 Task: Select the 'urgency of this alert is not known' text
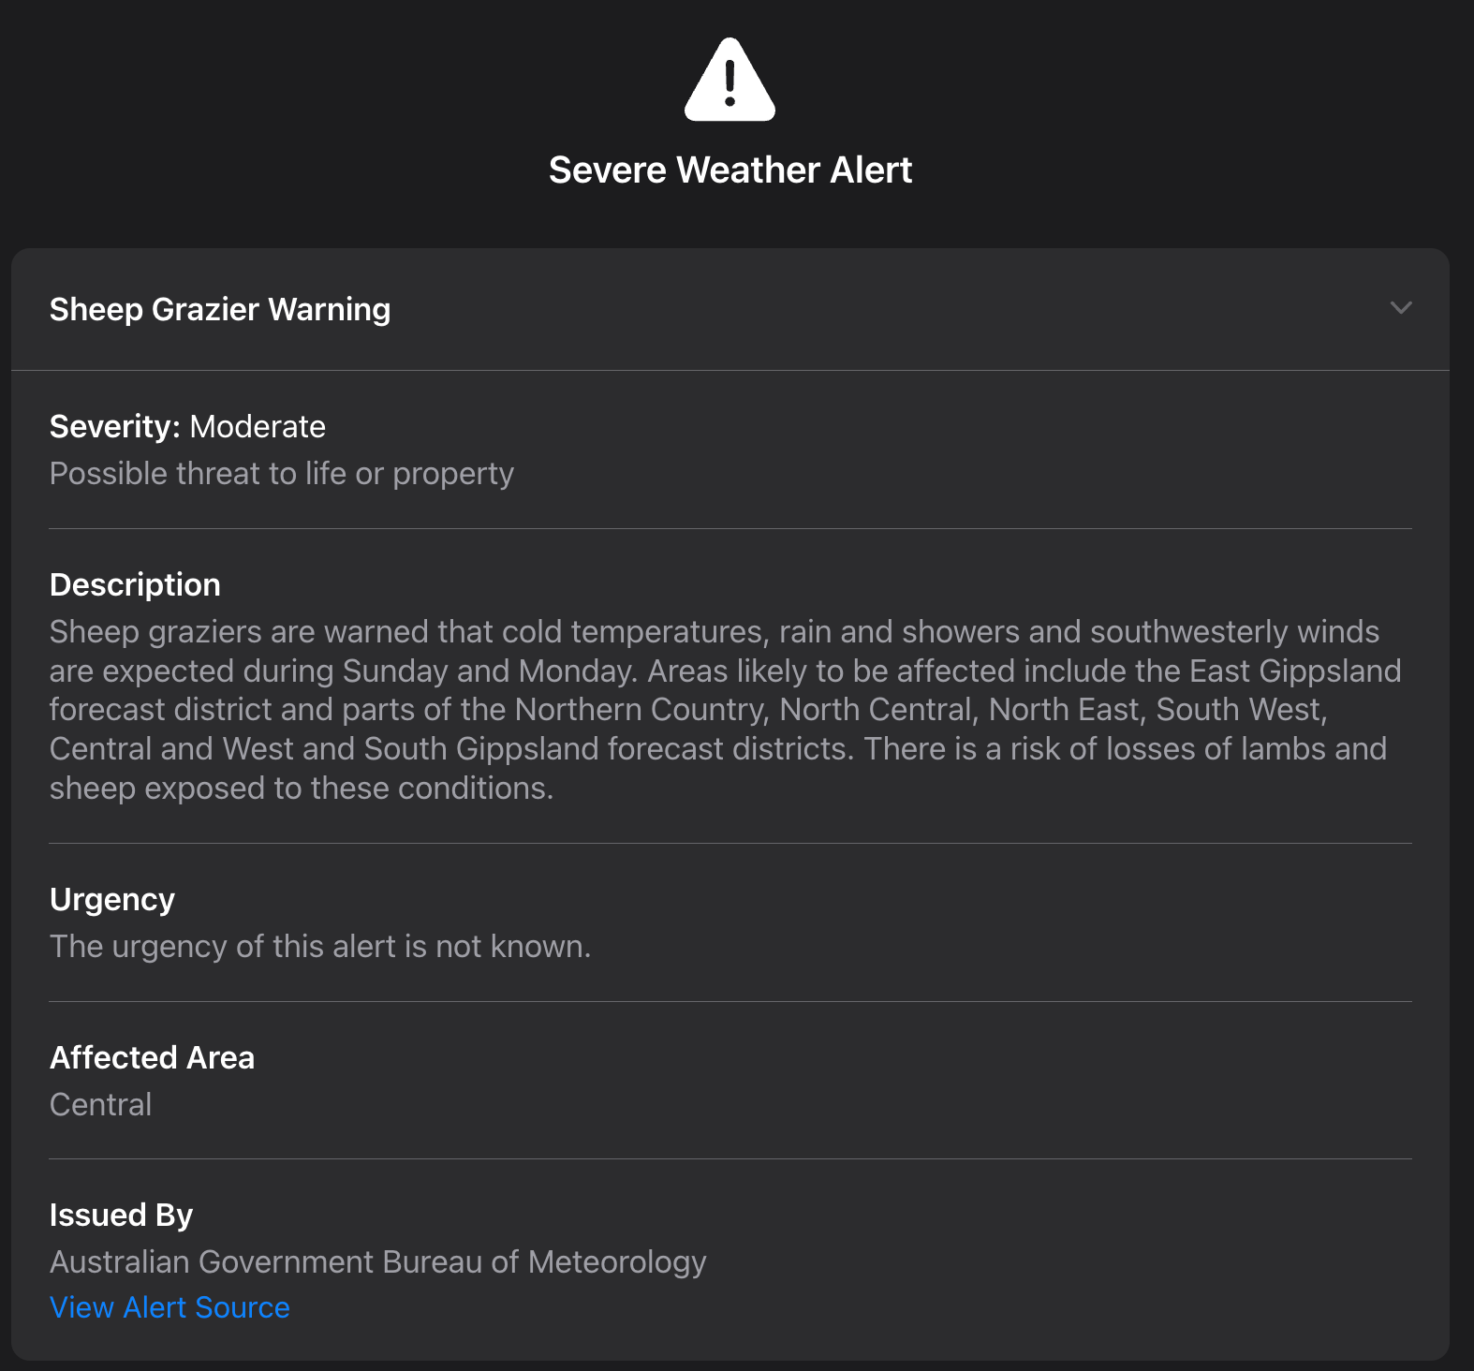[320, 947]
